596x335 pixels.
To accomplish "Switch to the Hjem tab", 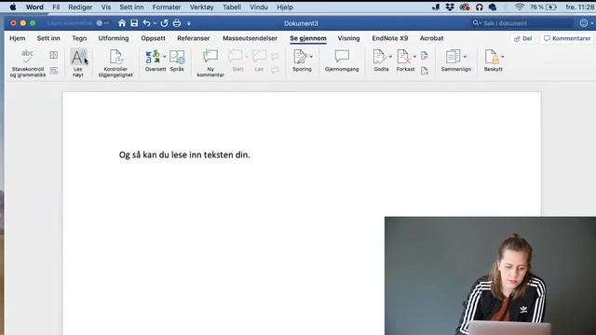I will (18, 38).
